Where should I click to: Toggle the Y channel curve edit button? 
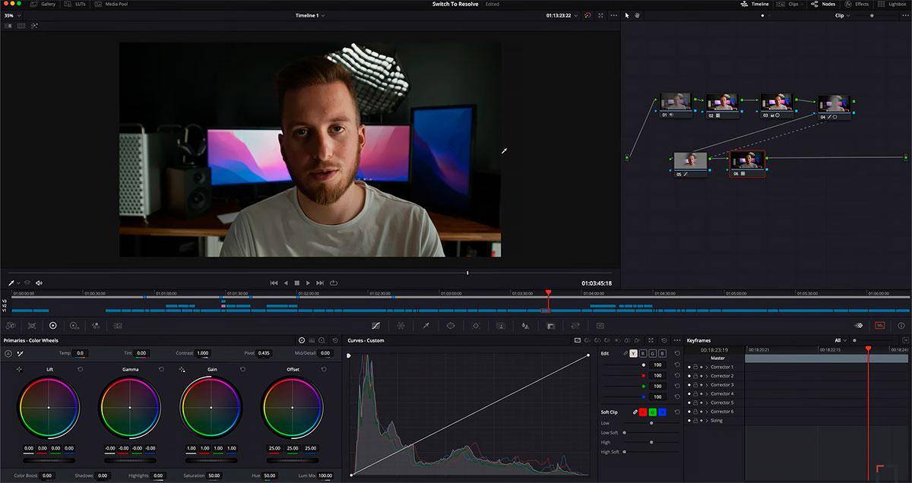click(633, 353)
